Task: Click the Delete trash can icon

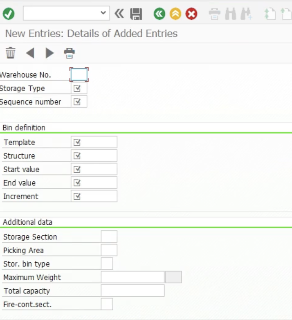Action: (11, 53)
